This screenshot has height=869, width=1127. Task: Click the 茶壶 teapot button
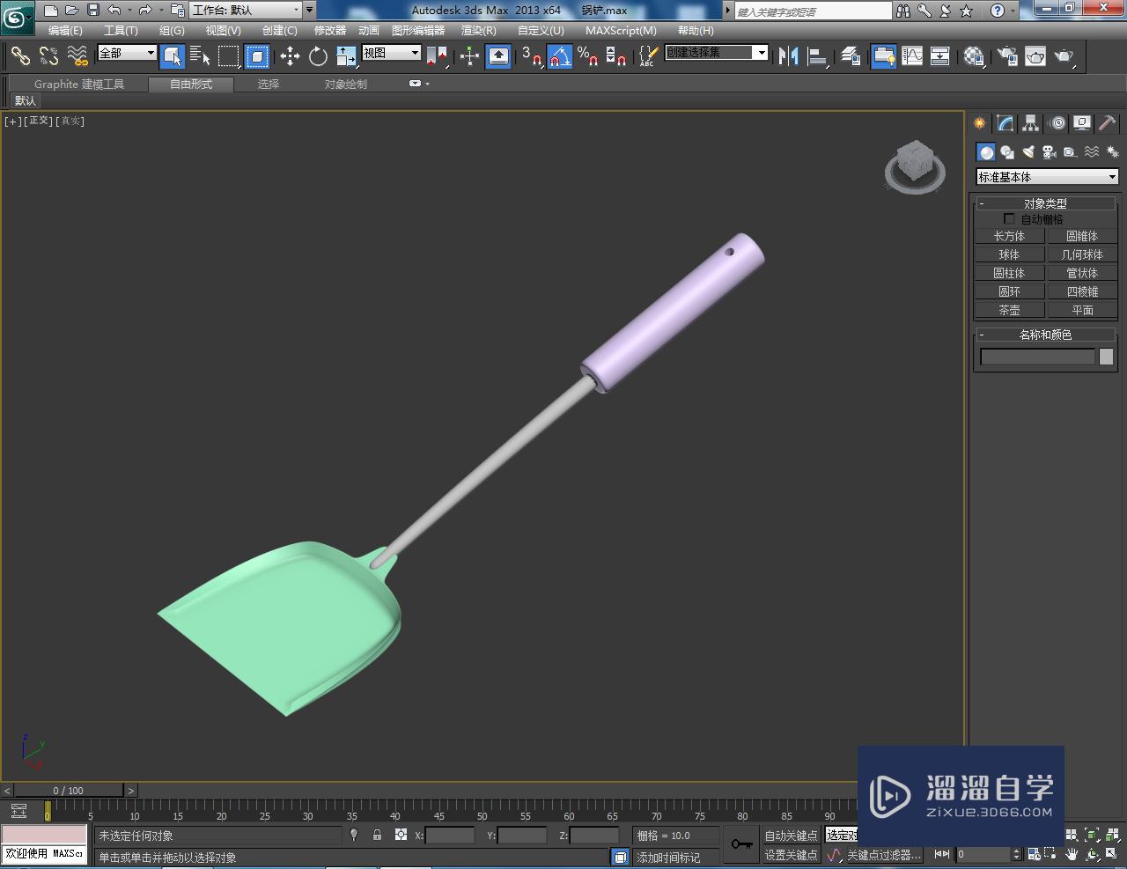pos(1010,310)
